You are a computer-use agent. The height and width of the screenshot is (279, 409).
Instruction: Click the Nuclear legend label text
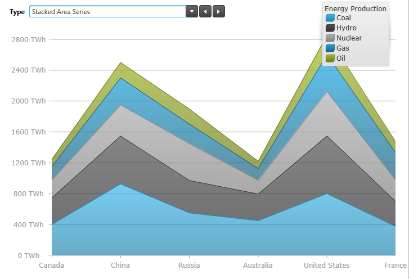tap(349, 38)
